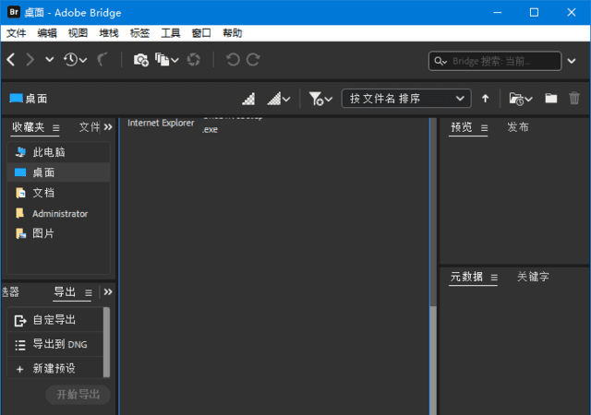Open the search options magnifier dropdown

click(x=440, y=61)
